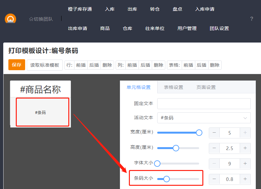The width and height of the screenshot is (261, 189).
Task: Click the orange app logo icon
Action: point(10,19)
